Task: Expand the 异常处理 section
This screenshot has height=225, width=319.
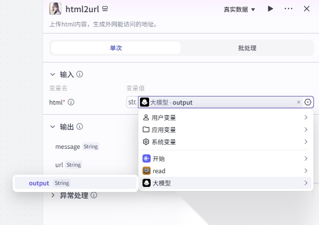Action: click(53, 195)
